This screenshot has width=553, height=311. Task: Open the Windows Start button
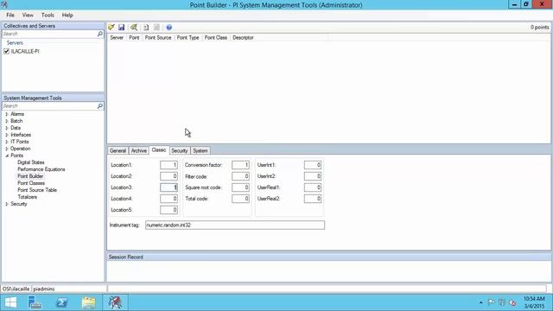10,302
